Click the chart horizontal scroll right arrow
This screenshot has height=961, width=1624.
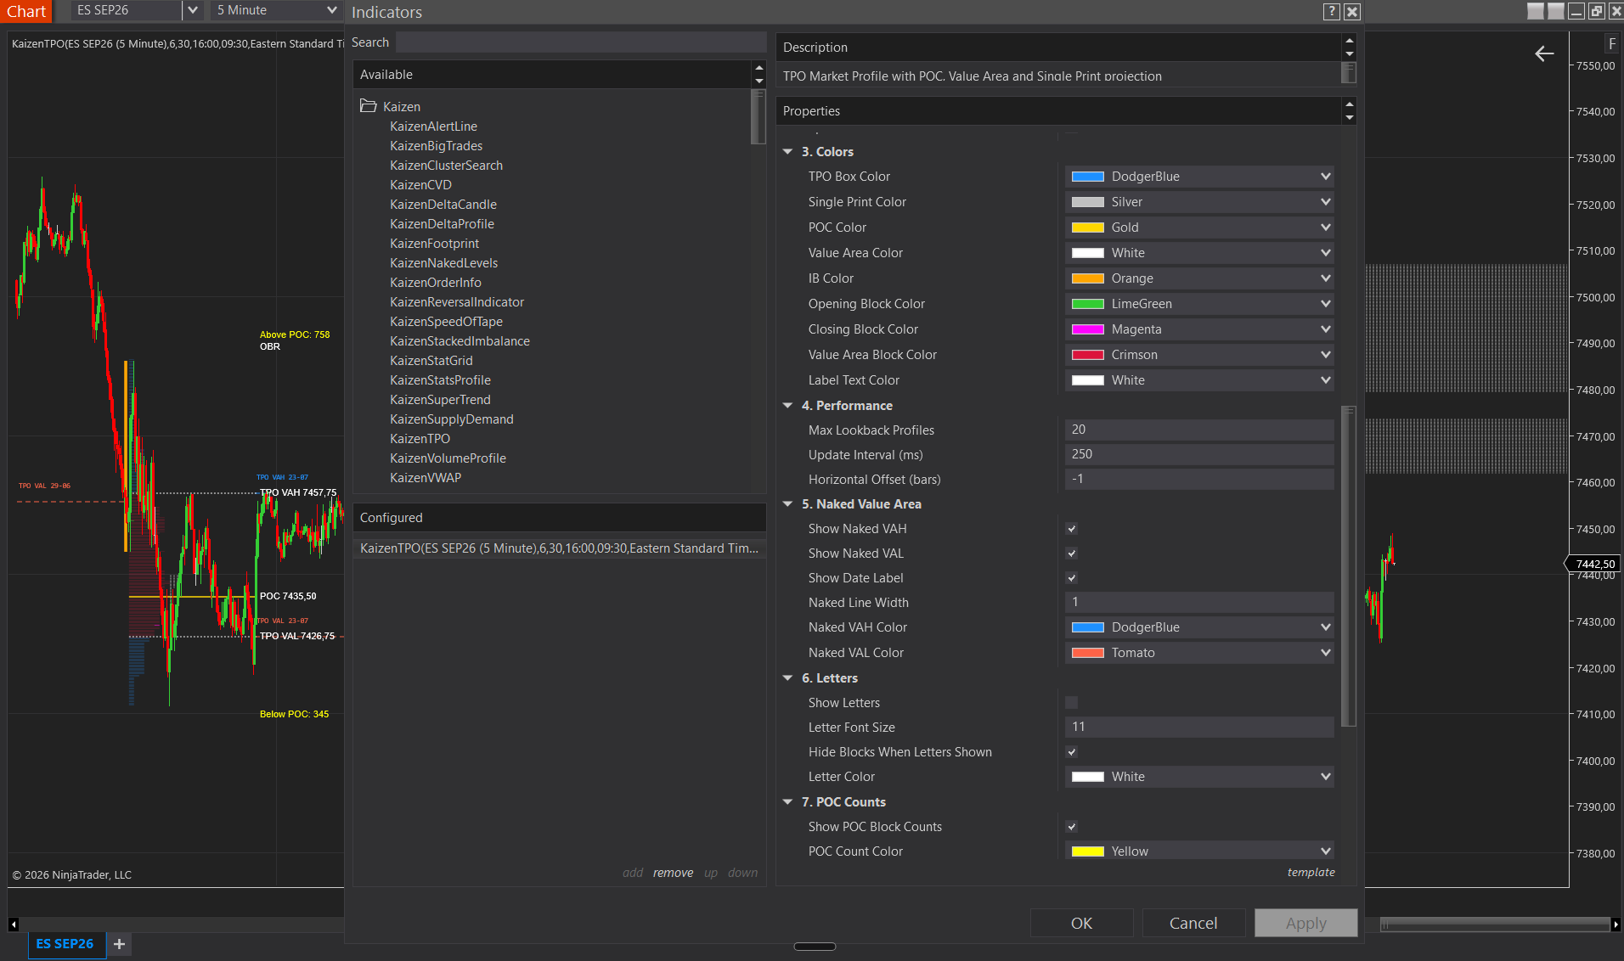point(1616,924)
